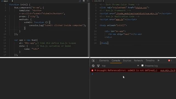The image size is (176, 99).
Task: Click the name: "John" line
Action: (31, 49)
